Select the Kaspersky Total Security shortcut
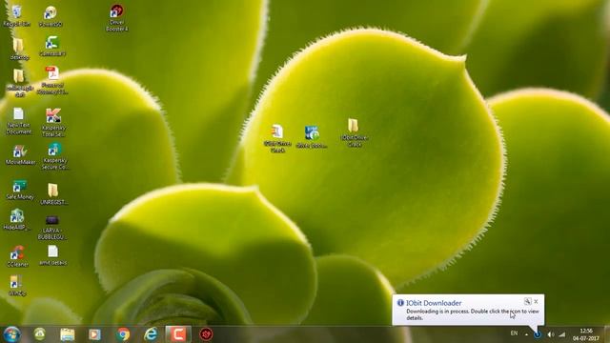This screenshot has width=610, height=343. point(53,123)
